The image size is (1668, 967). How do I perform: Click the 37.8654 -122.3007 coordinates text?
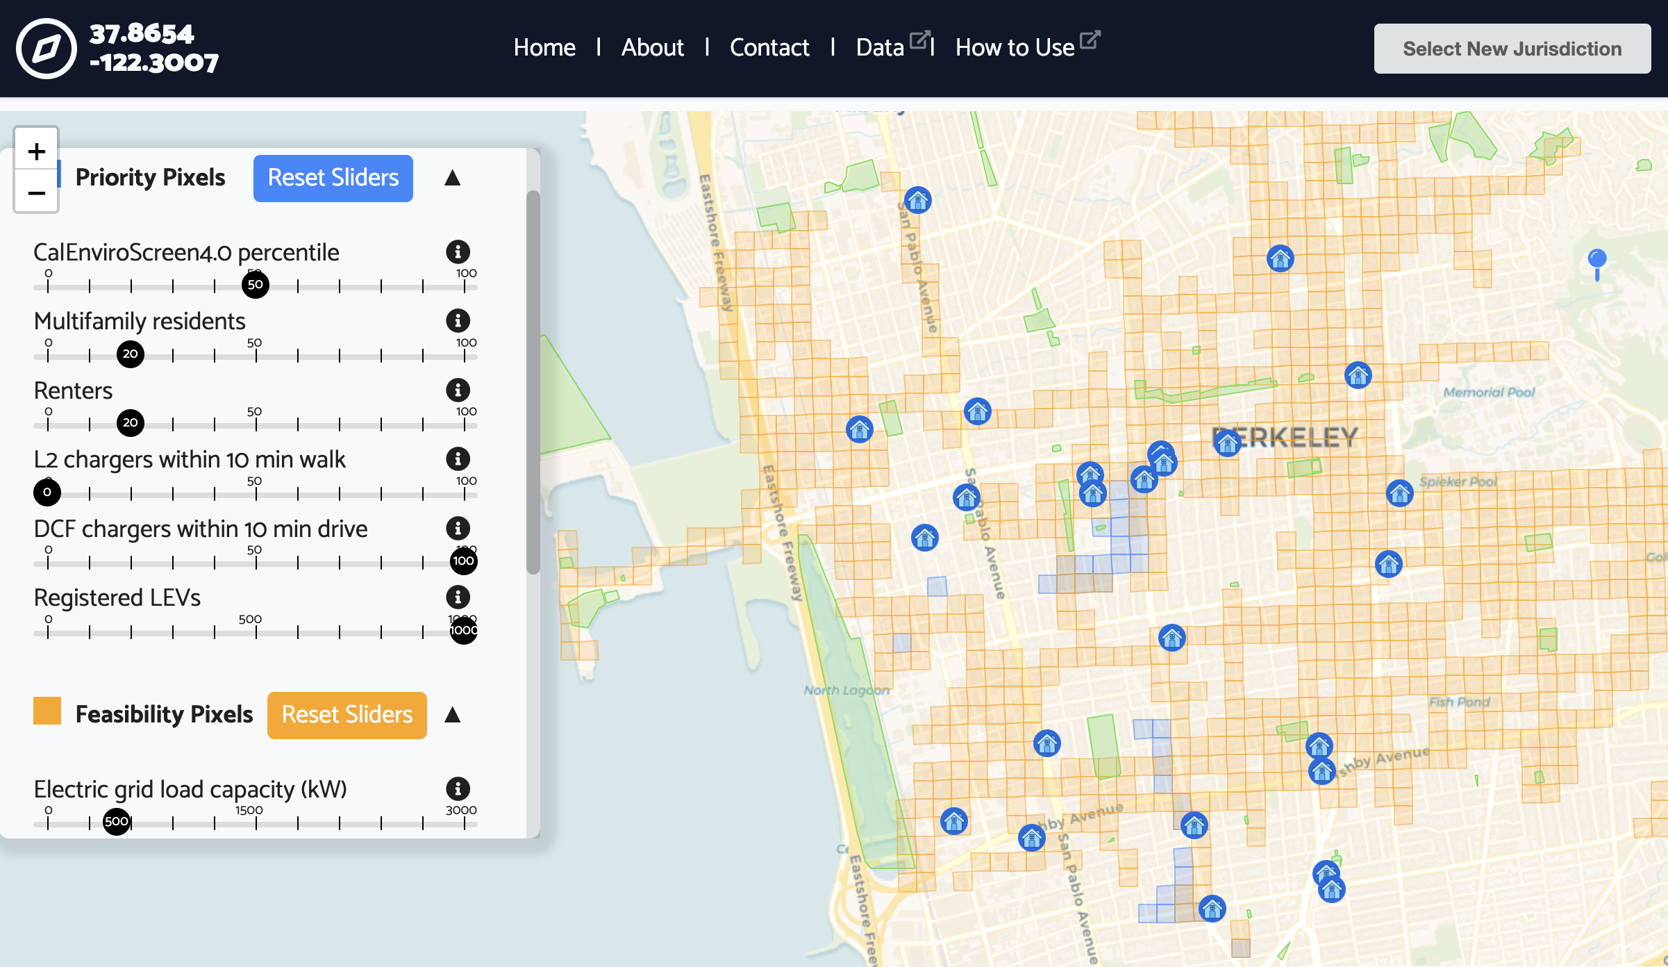click(x=154, y=49)
